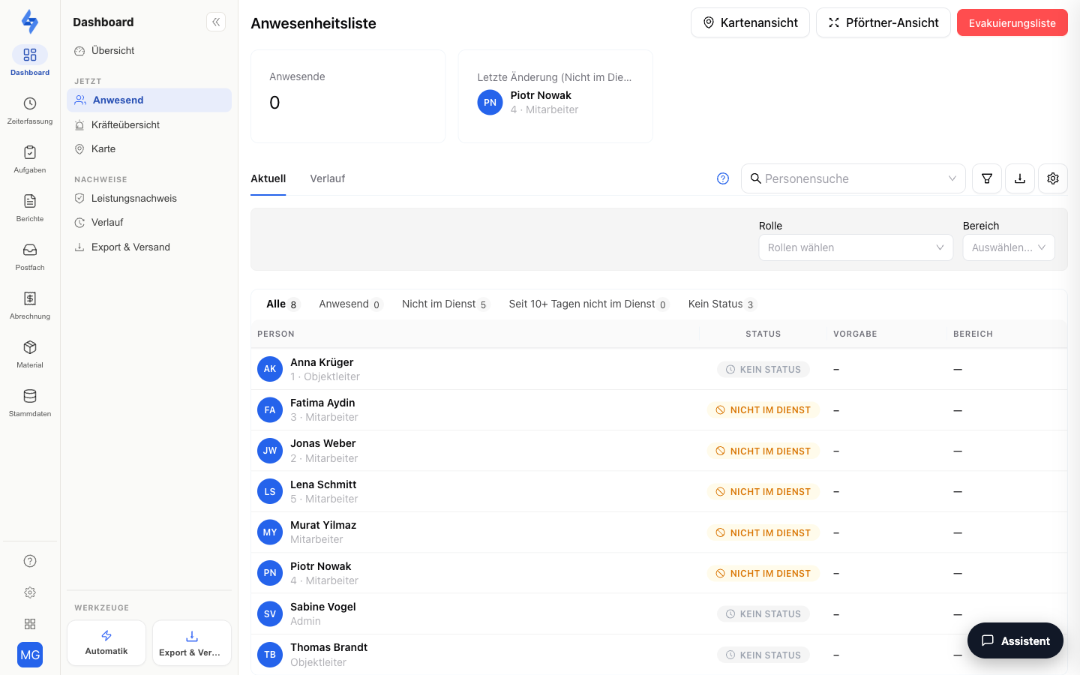The height and width of the screenshot is (675, 1080).
Task: Open Zeiterfassung in the icon rail
Action: (30, 109)
